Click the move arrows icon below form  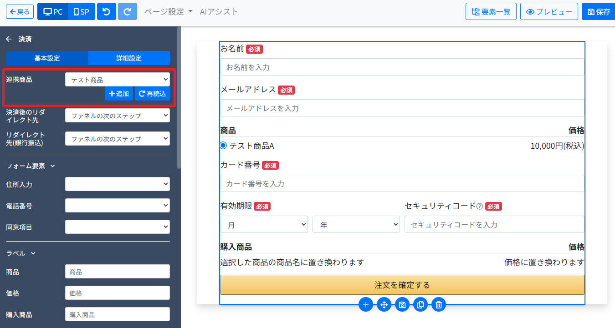coord(384,304)
